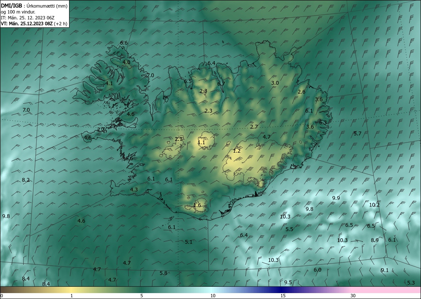Click the colour scale label 30
The image size is (421, 299).
pos(353,296)
